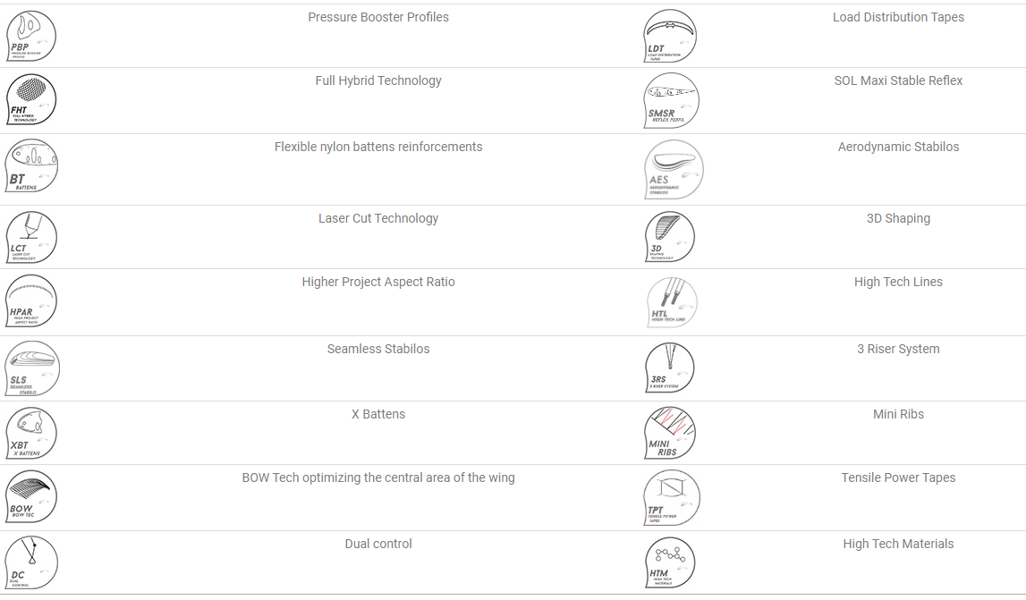The image size is (1026, 600).
Task: Click the 'SOL Maxi Stable Reflex' label
Action: click(x=898, y=80)
